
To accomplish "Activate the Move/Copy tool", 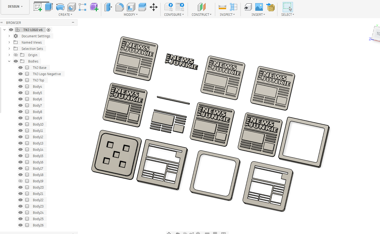I will [x=154, y=7].
